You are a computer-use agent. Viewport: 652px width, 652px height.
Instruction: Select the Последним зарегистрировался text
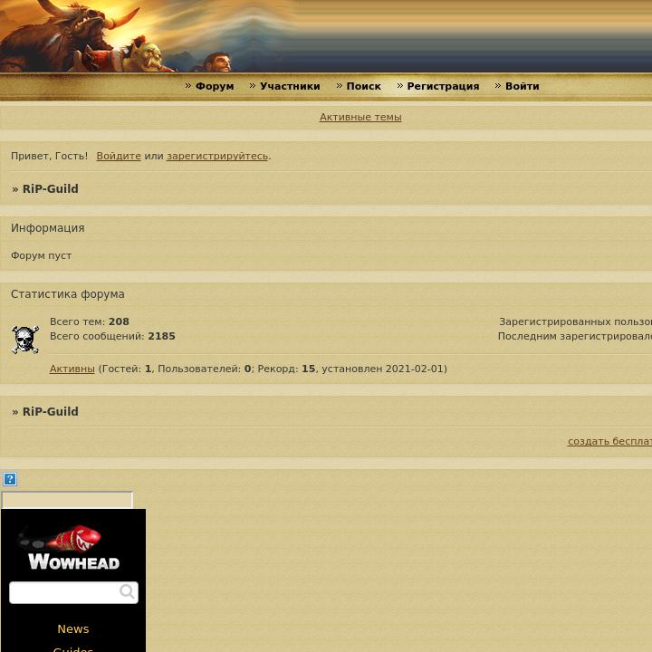pos(575,336)
